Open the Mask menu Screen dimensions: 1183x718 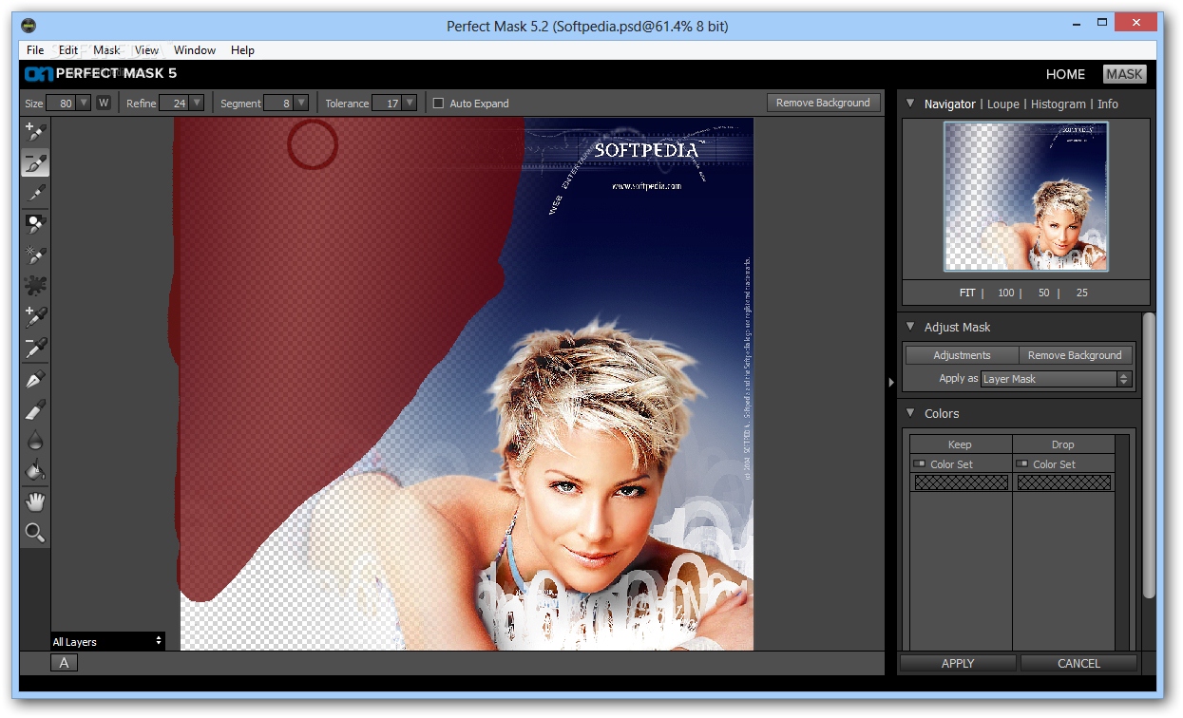[x=106, y=50]
